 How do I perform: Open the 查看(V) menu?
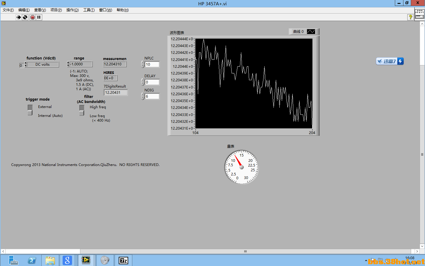[x=40, y=10]
